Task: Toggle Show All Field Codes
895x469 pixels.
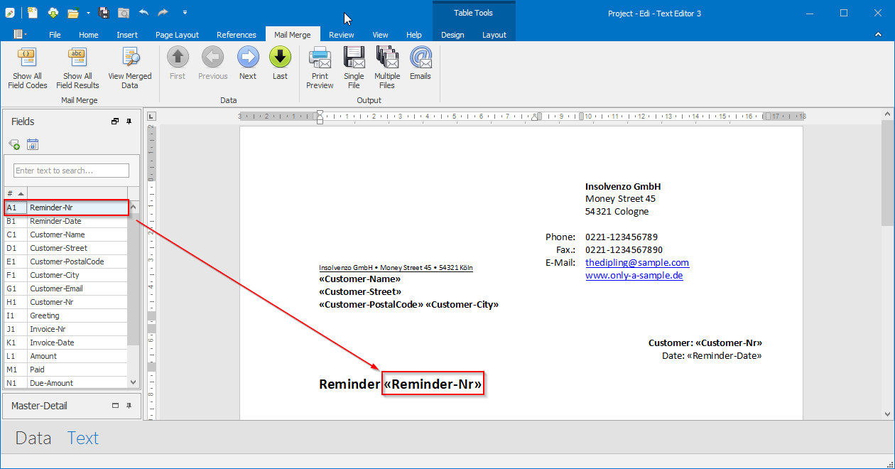Action: pyautogui.click(x=27, y=68)
